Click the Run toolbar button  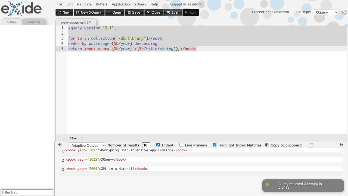(x=191, y=12)
